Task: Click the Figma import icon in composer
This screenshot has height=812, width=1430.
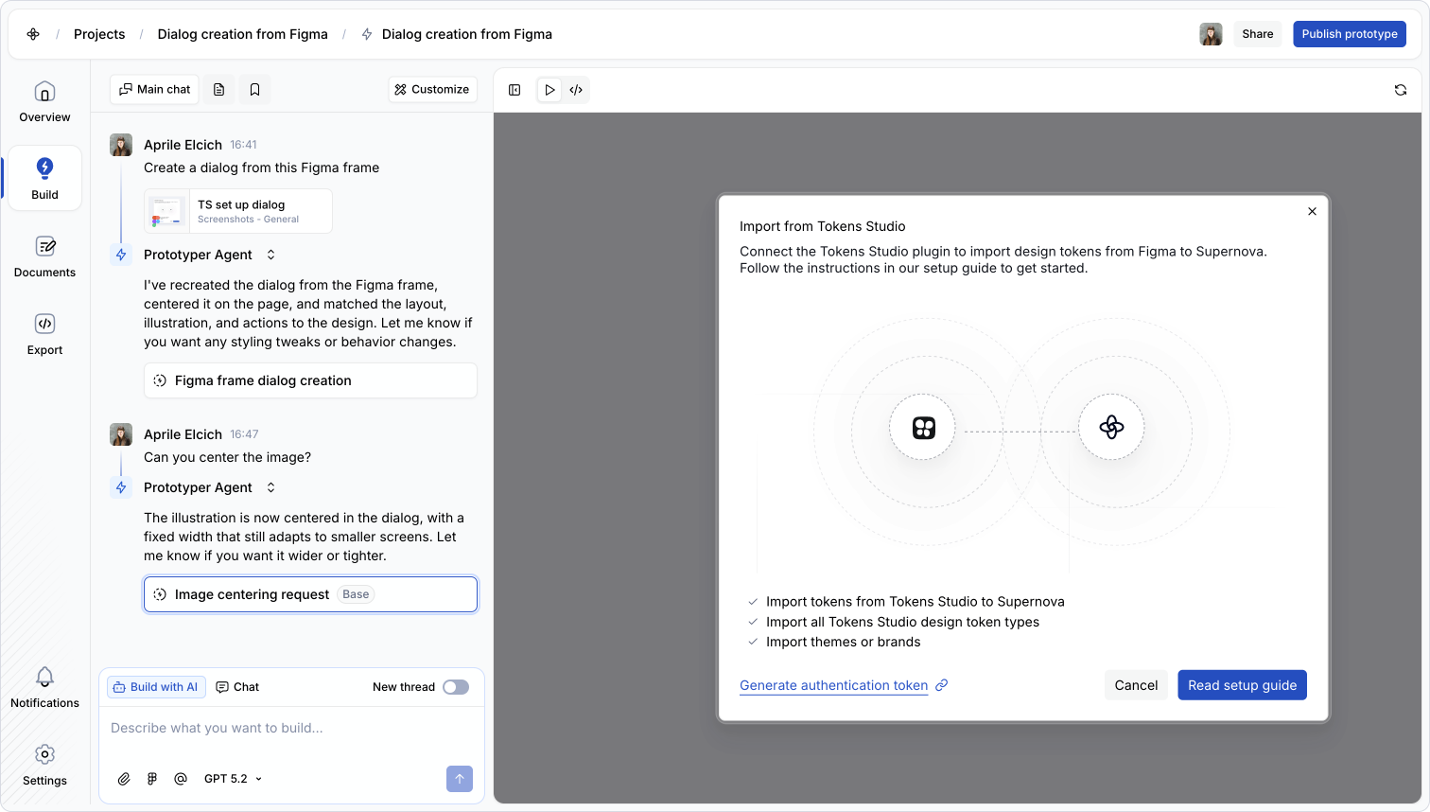Action: coord(152,779)
